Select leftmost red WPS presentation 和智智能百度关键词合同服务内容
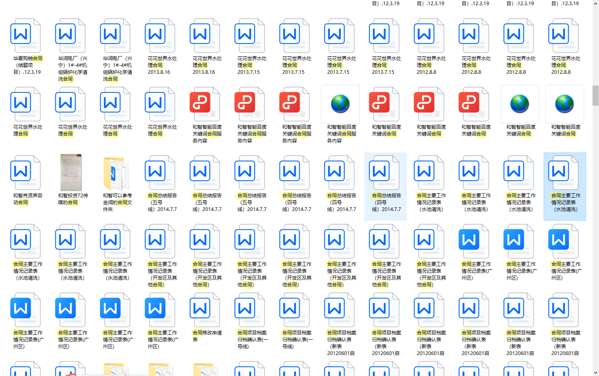599x376 pixels. [x=205, y=104]
